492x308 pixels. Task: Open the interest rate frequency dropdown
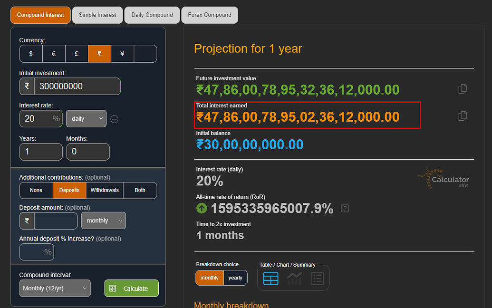click(86, 119)
